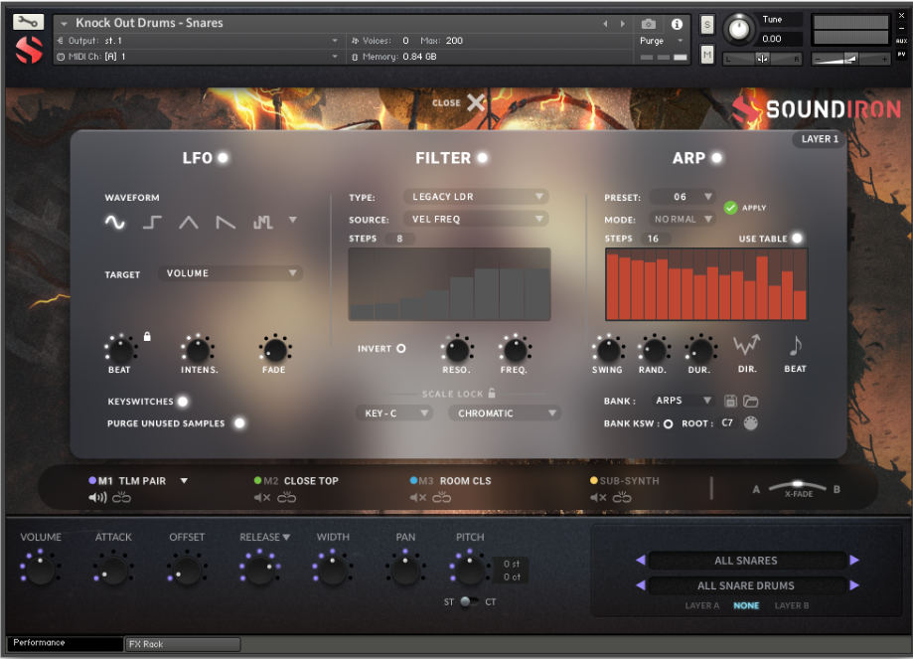Image resolution: width=913 pixels, height=659 pixels.
Task: Switch to the FX Rack tab
Action: click(182, 644)
